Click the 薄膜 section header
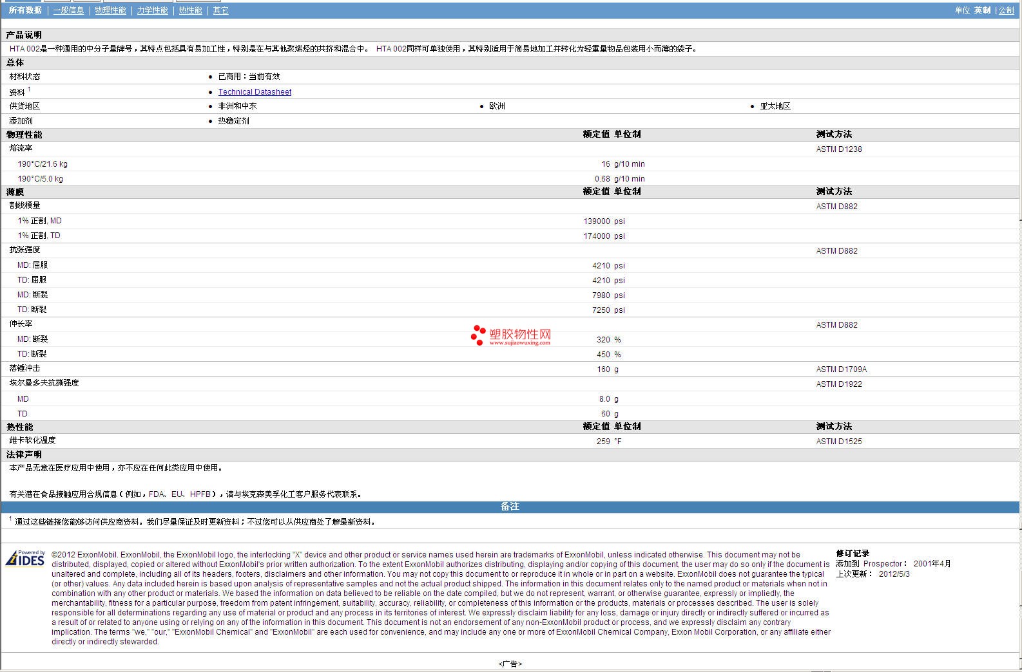Viewport: 1022px width, 672px height. [15, 192]
